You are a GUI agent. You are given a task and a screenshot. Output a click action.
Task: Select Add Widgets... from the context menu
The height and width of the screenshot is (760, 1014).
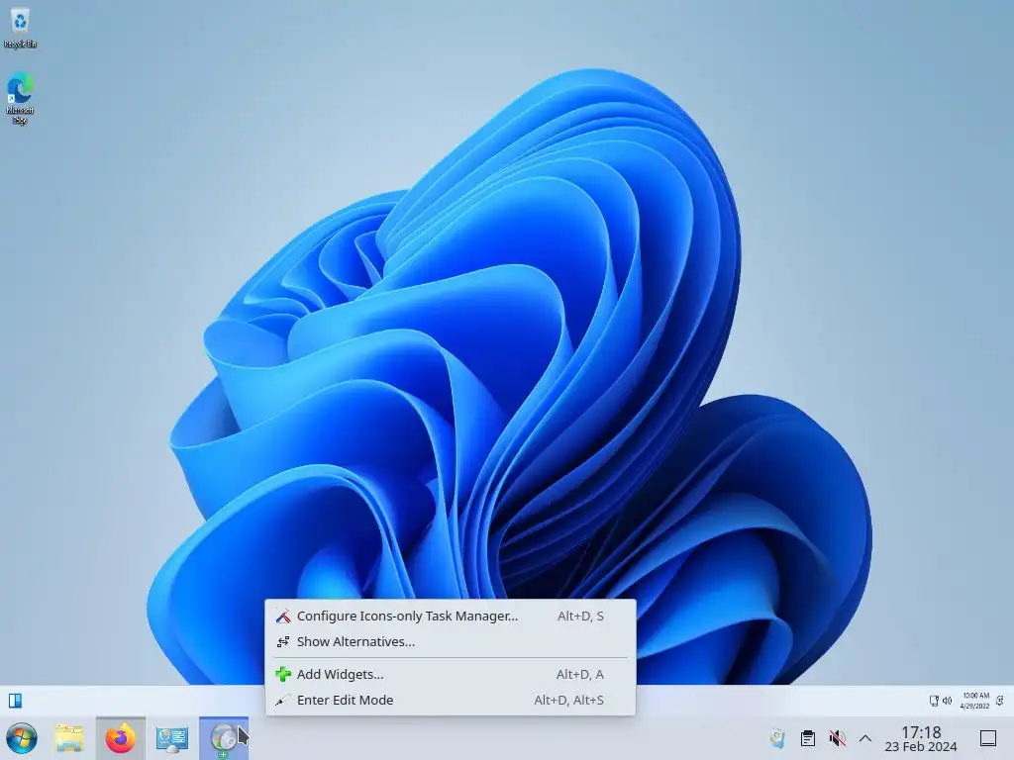point(451,674)
